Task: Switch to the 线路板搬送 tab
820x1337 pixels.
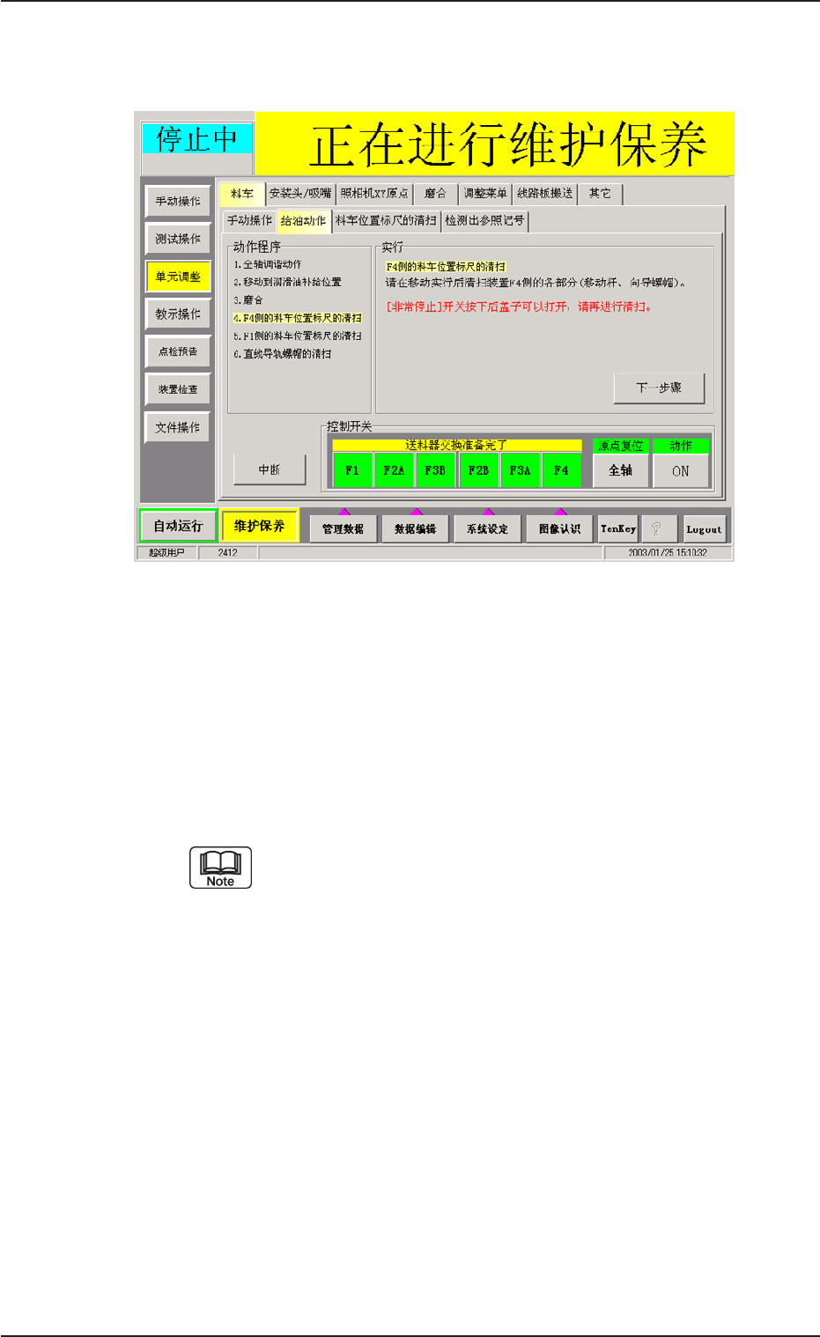Action: (544, 194)
